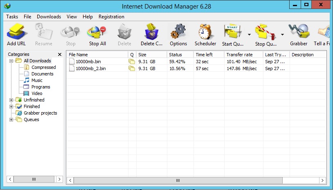Click the IDM app icon in title bar

[x=7, y=6]
